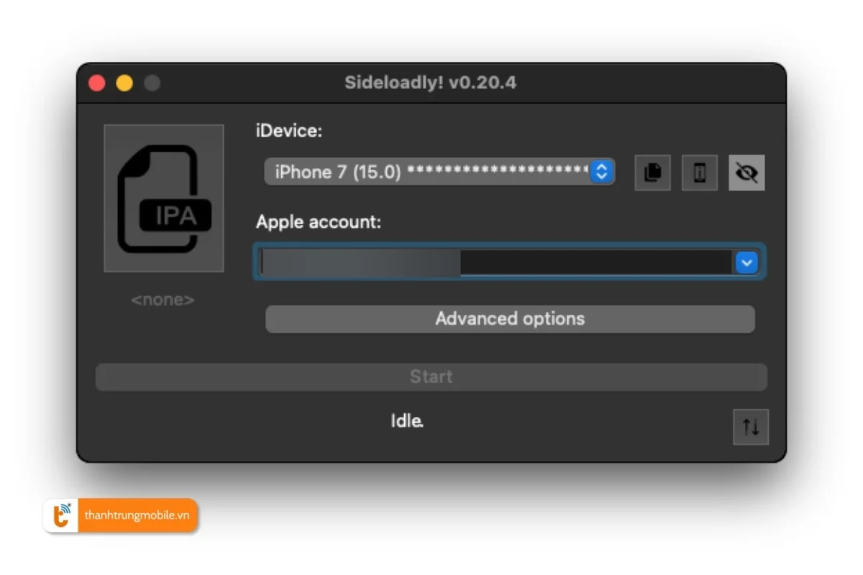Open Advanced options
This screenshot has width=863, height=575.
click(x=510, y=319)
